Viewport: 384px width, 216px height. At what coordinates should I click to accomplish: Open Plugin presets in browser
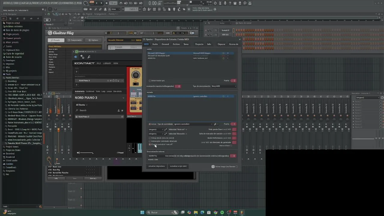[x=12, y=34]
